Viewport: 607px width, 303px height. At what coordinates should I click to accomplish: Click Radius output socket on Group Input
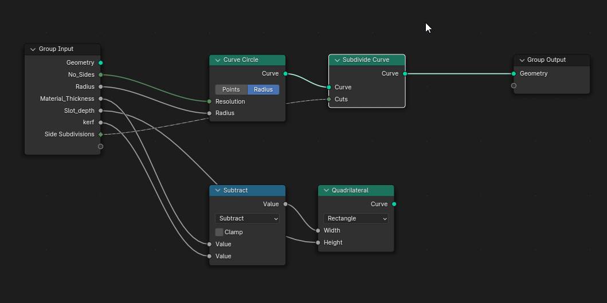101,86
